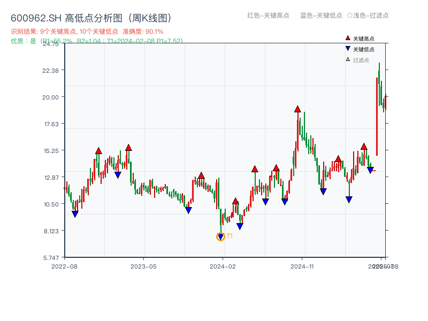The image size is (428, 321).
Task: Toggle the 过滤点 legend label
Action: pyautogui.click(x=361, y=60)
